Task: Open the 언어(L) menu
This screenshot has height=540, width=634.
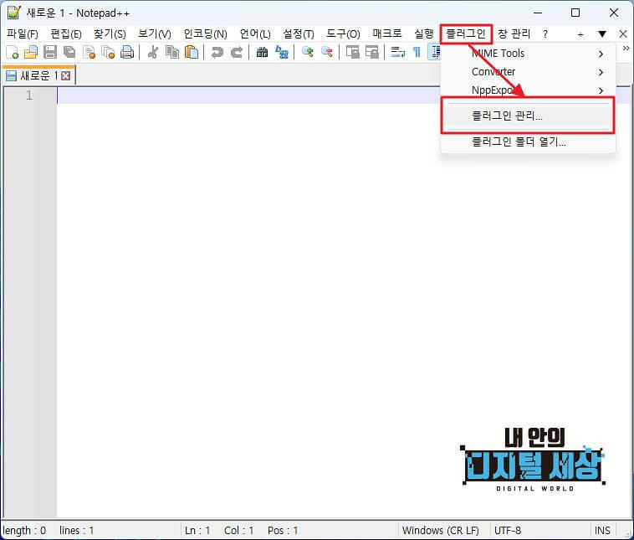Action: coord(255,34)
